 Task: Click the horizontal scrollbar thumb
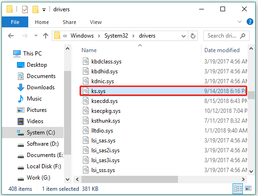point(129,179)
